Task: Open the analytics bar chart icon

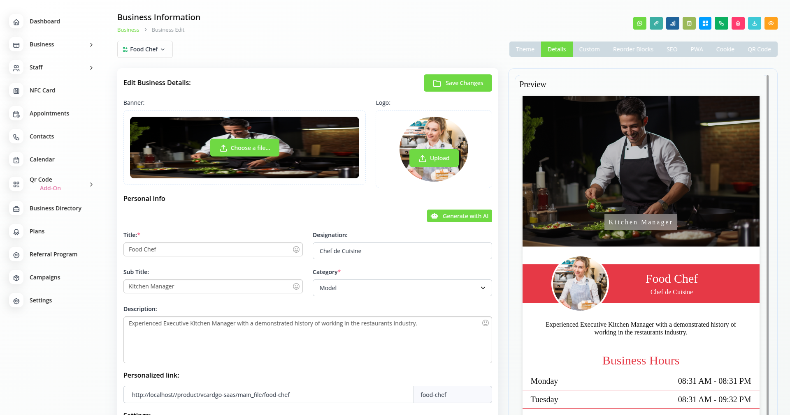Action: click(672, 23)
